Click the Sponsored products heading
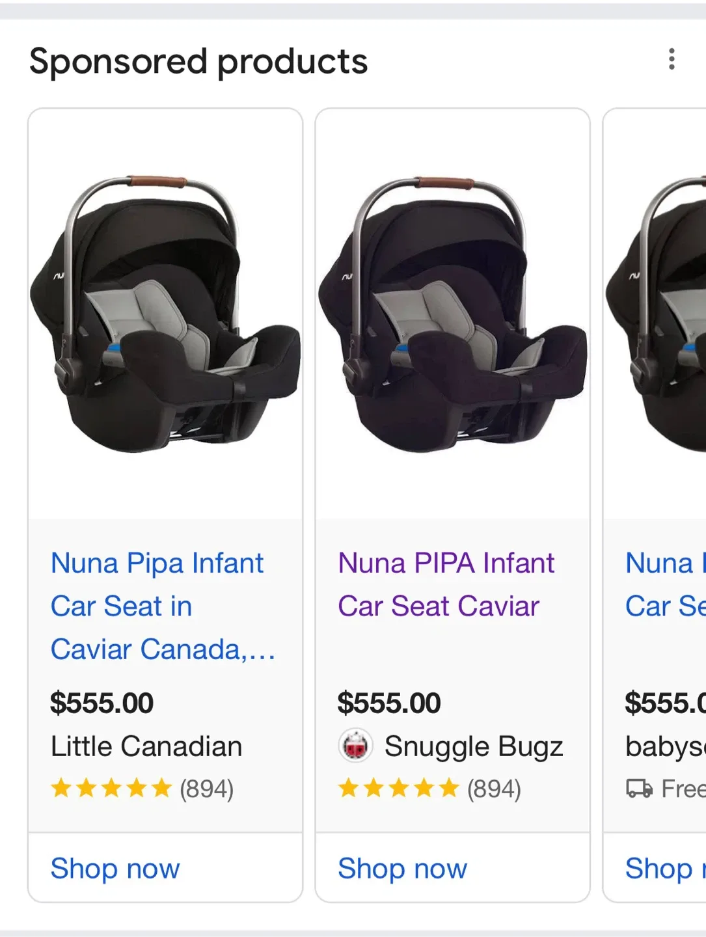The height and width of the screenshot is (937, 706). [x=200, y=61]
